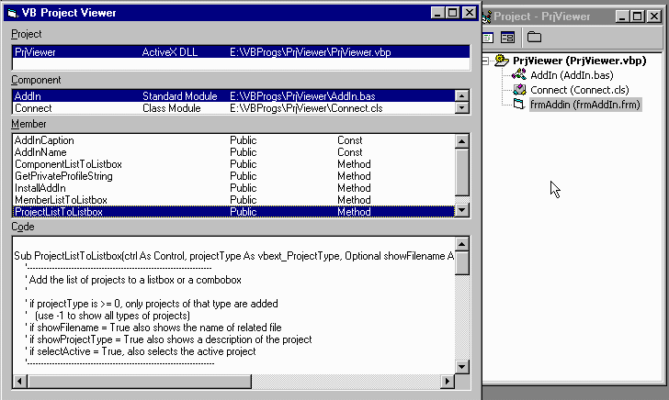The height and width of the screenshot is (400, 669).
Task: Maximize the VB Project Viewer window
Action: click(x=453, y=13)
